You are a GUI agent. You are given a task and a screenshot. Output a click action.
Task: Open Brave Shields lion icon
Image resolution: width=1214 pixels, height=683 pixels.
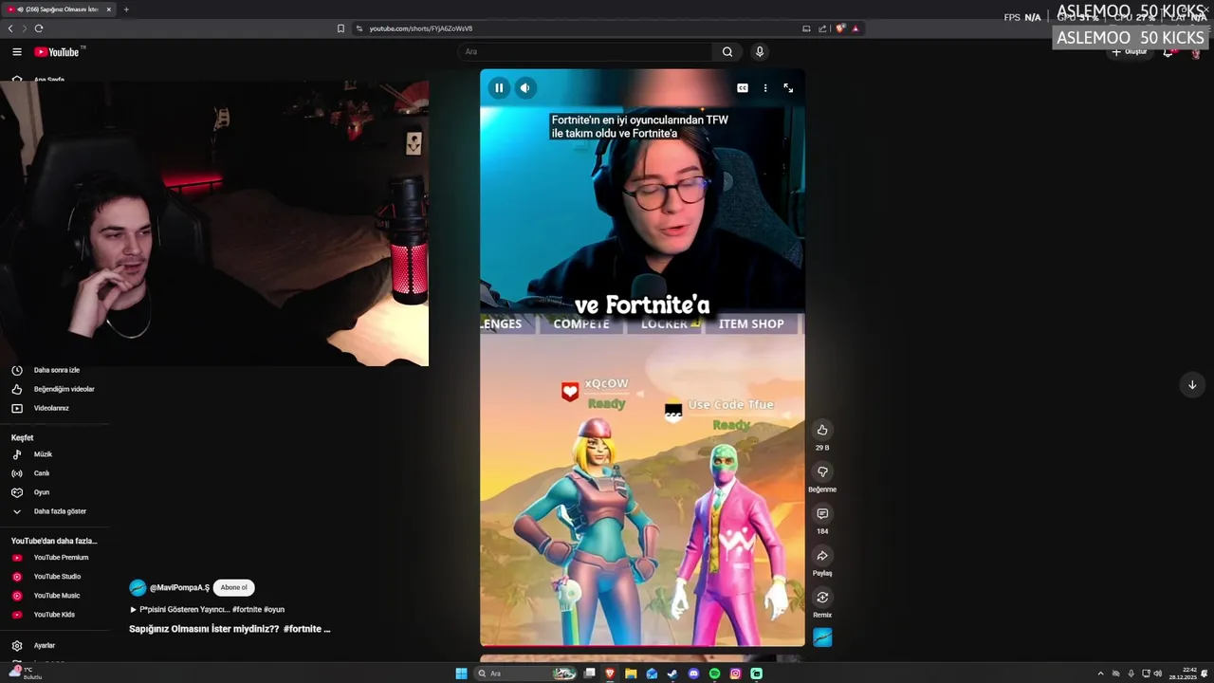pos(840,28)
